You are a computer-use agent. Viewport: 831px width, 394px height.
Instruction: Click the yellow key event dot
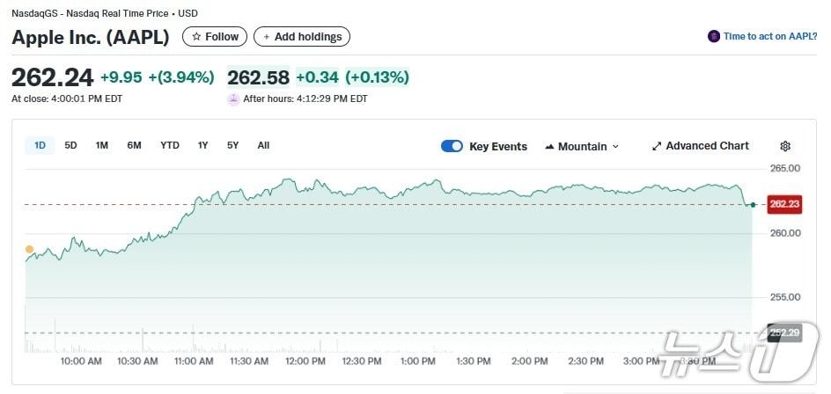pos(29,250)
